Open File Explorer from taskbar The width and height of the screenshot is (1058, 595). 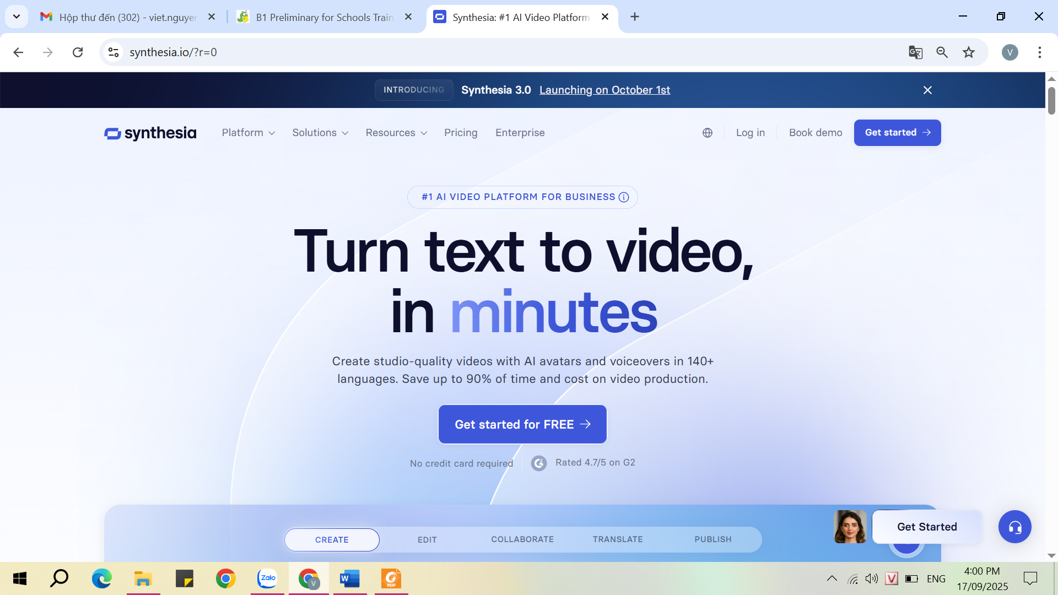[143, 578]
